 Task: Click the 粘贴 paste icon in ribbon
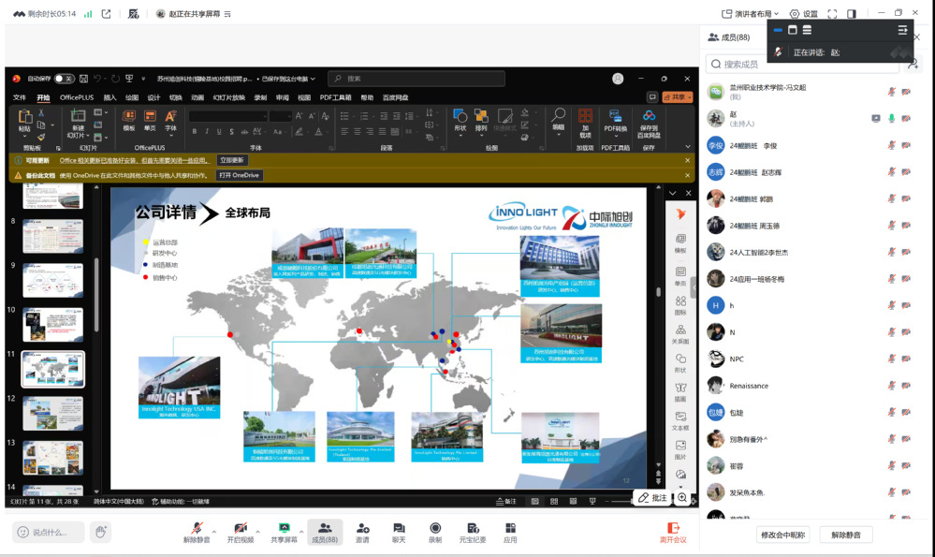tap(24, 116)
